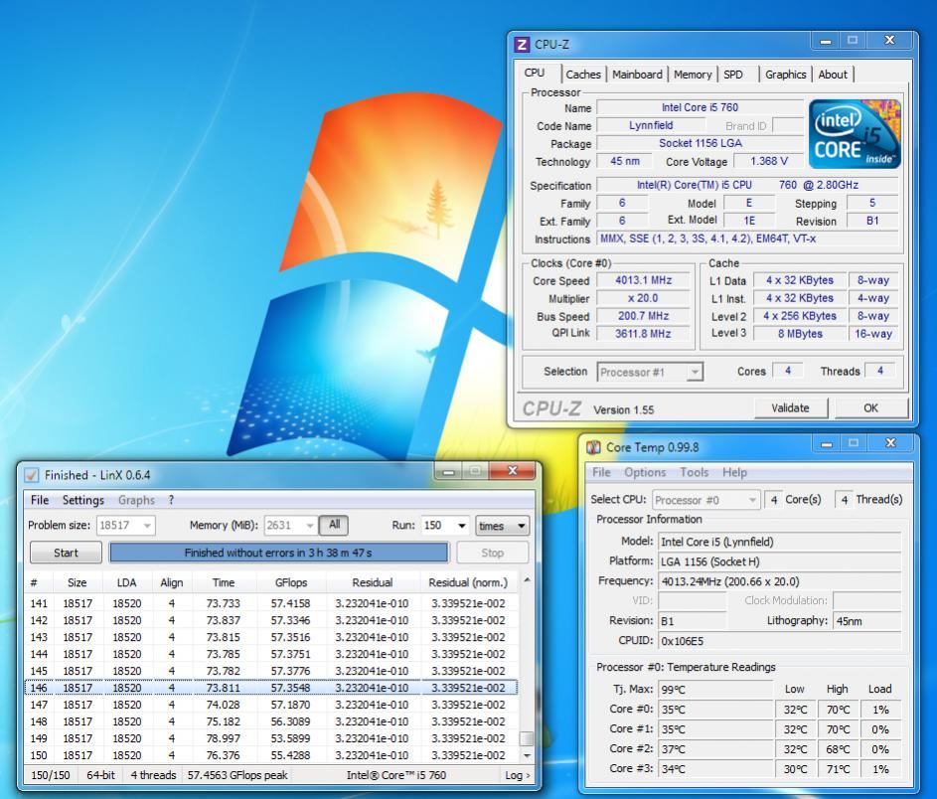The height and width of the screenshot is (799, 937).
Task: Click the Core Speed value 4013.1 MHz
Action: coord(644,280)
